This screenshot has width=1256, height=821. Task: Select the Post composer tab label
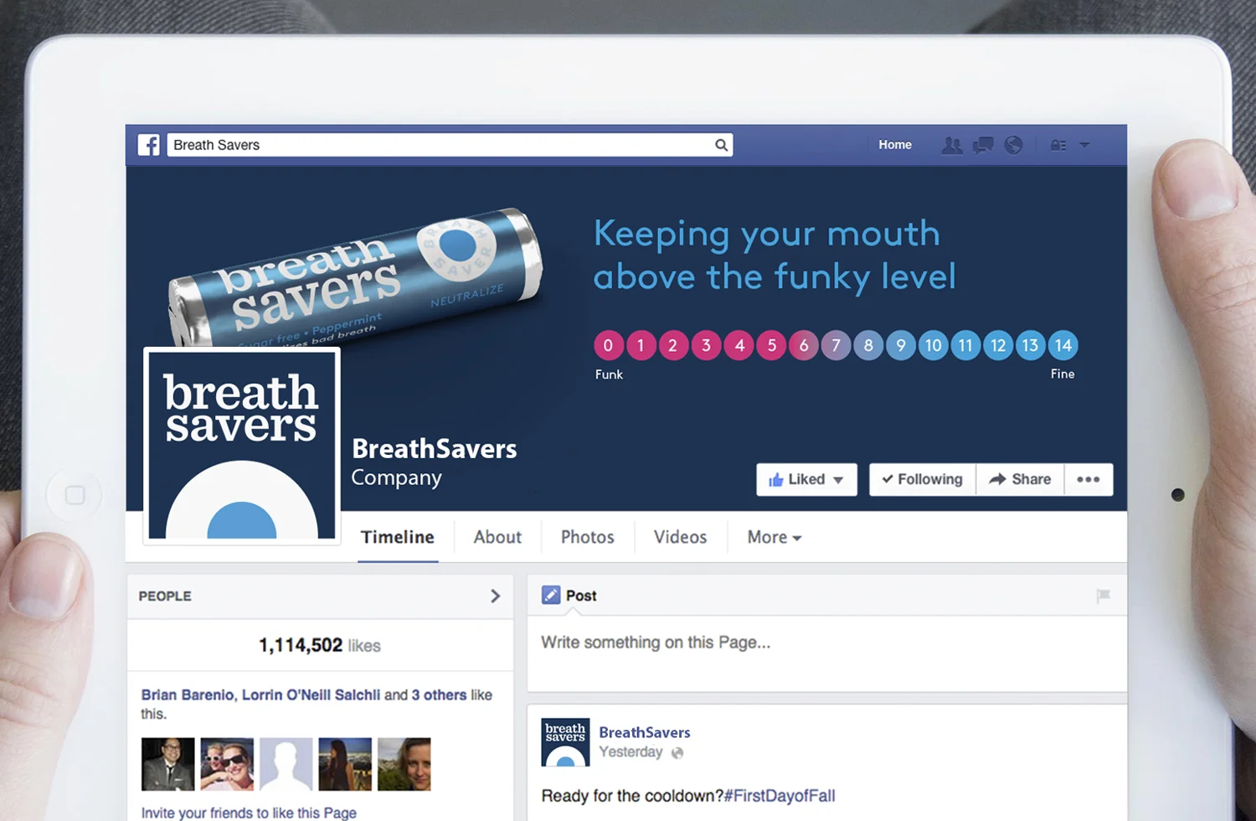(x=581, y=596)
